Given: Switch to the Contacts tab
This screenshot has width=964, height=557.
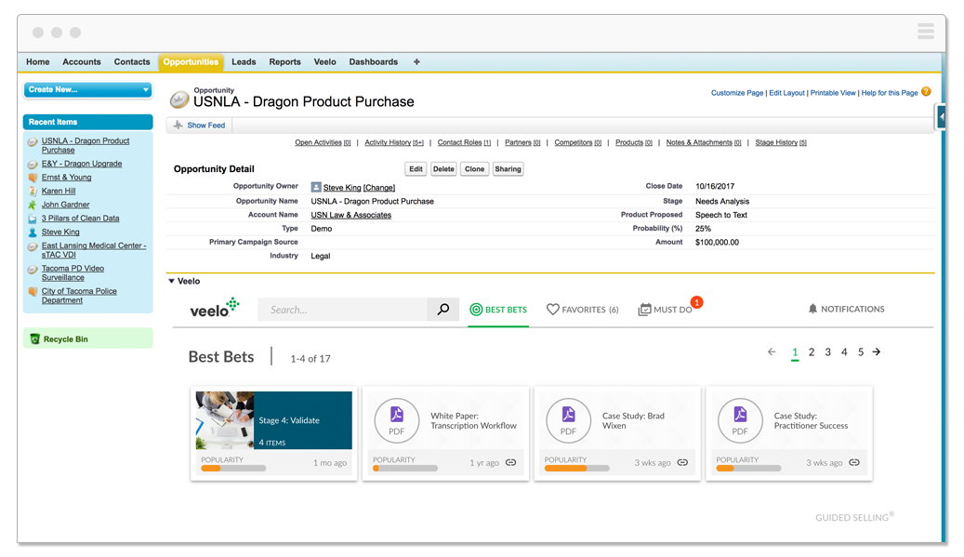Looking at the screenshot, I should 132,61.
